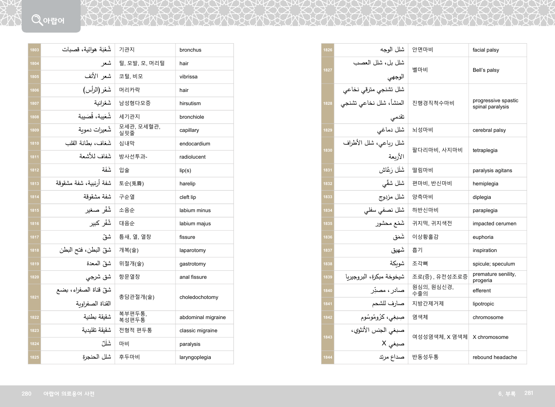The width and height of the screenshot is (555, 407).
Task: Click the footer section label 6. 부록
Action: coord(507,394)
